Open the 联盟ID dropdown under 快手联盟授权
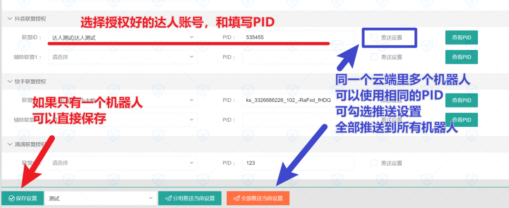Screen dimensions: 509x208 tap(123, 100)
